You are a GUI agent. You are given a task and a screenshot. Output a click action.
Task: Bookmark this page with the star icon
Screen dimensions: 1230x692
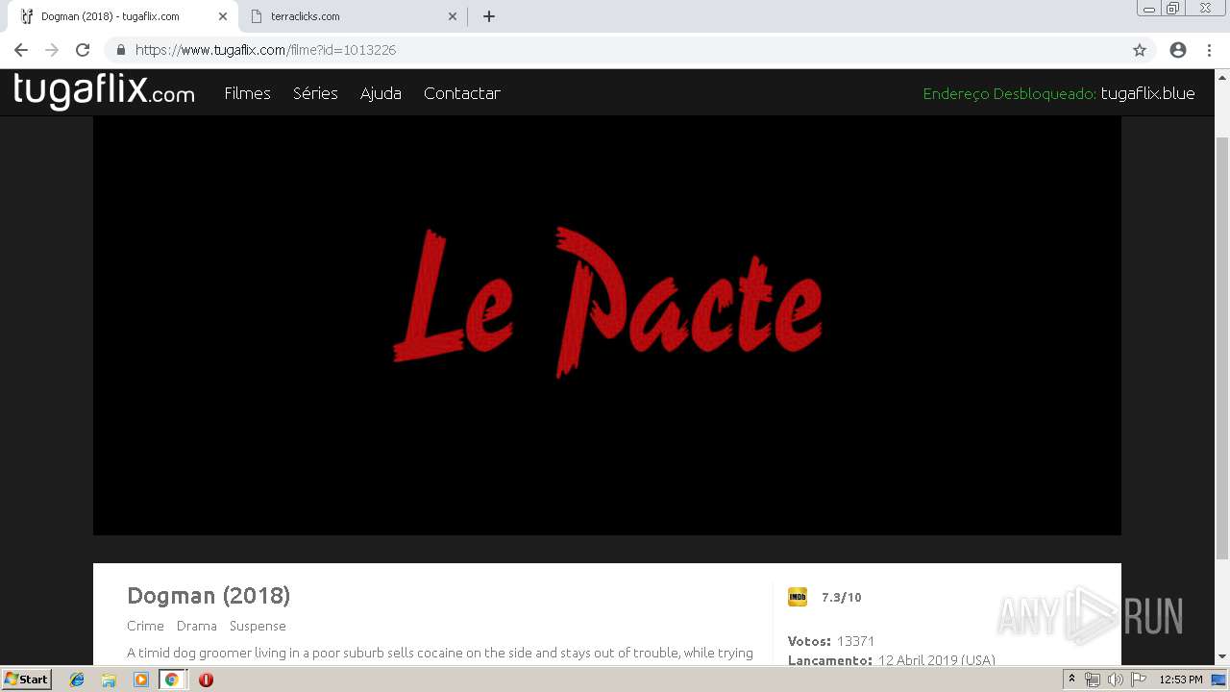1140,50
